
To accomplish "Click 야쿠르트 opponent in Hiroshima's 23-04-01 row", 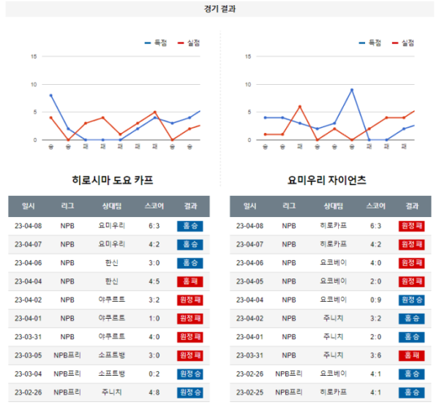I will [112, 318].
